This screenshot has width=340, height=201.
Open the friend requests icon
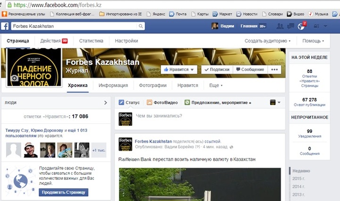[x=280, y=26]
